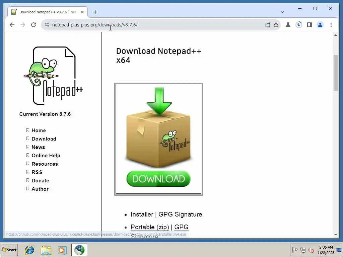
Task: Open the network tray icon
Action: (303, 250)
